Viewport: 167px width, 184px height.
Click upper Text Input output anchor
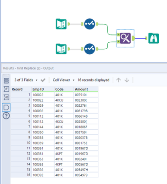point(69,24)
